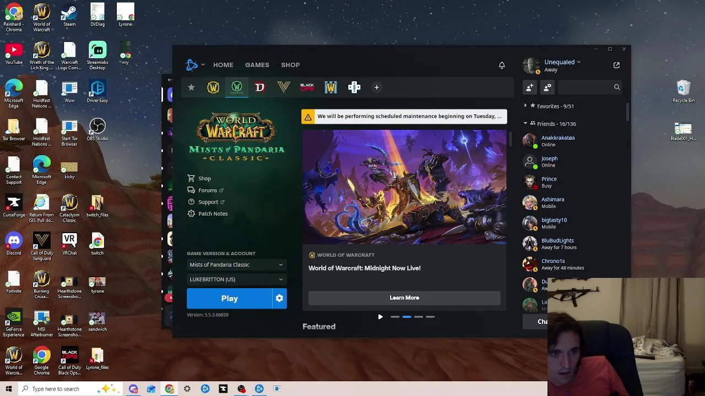Open the Unequaled status dropdown
The width and height of the screenshot is (705, 396).
click(x=578, y=62)
